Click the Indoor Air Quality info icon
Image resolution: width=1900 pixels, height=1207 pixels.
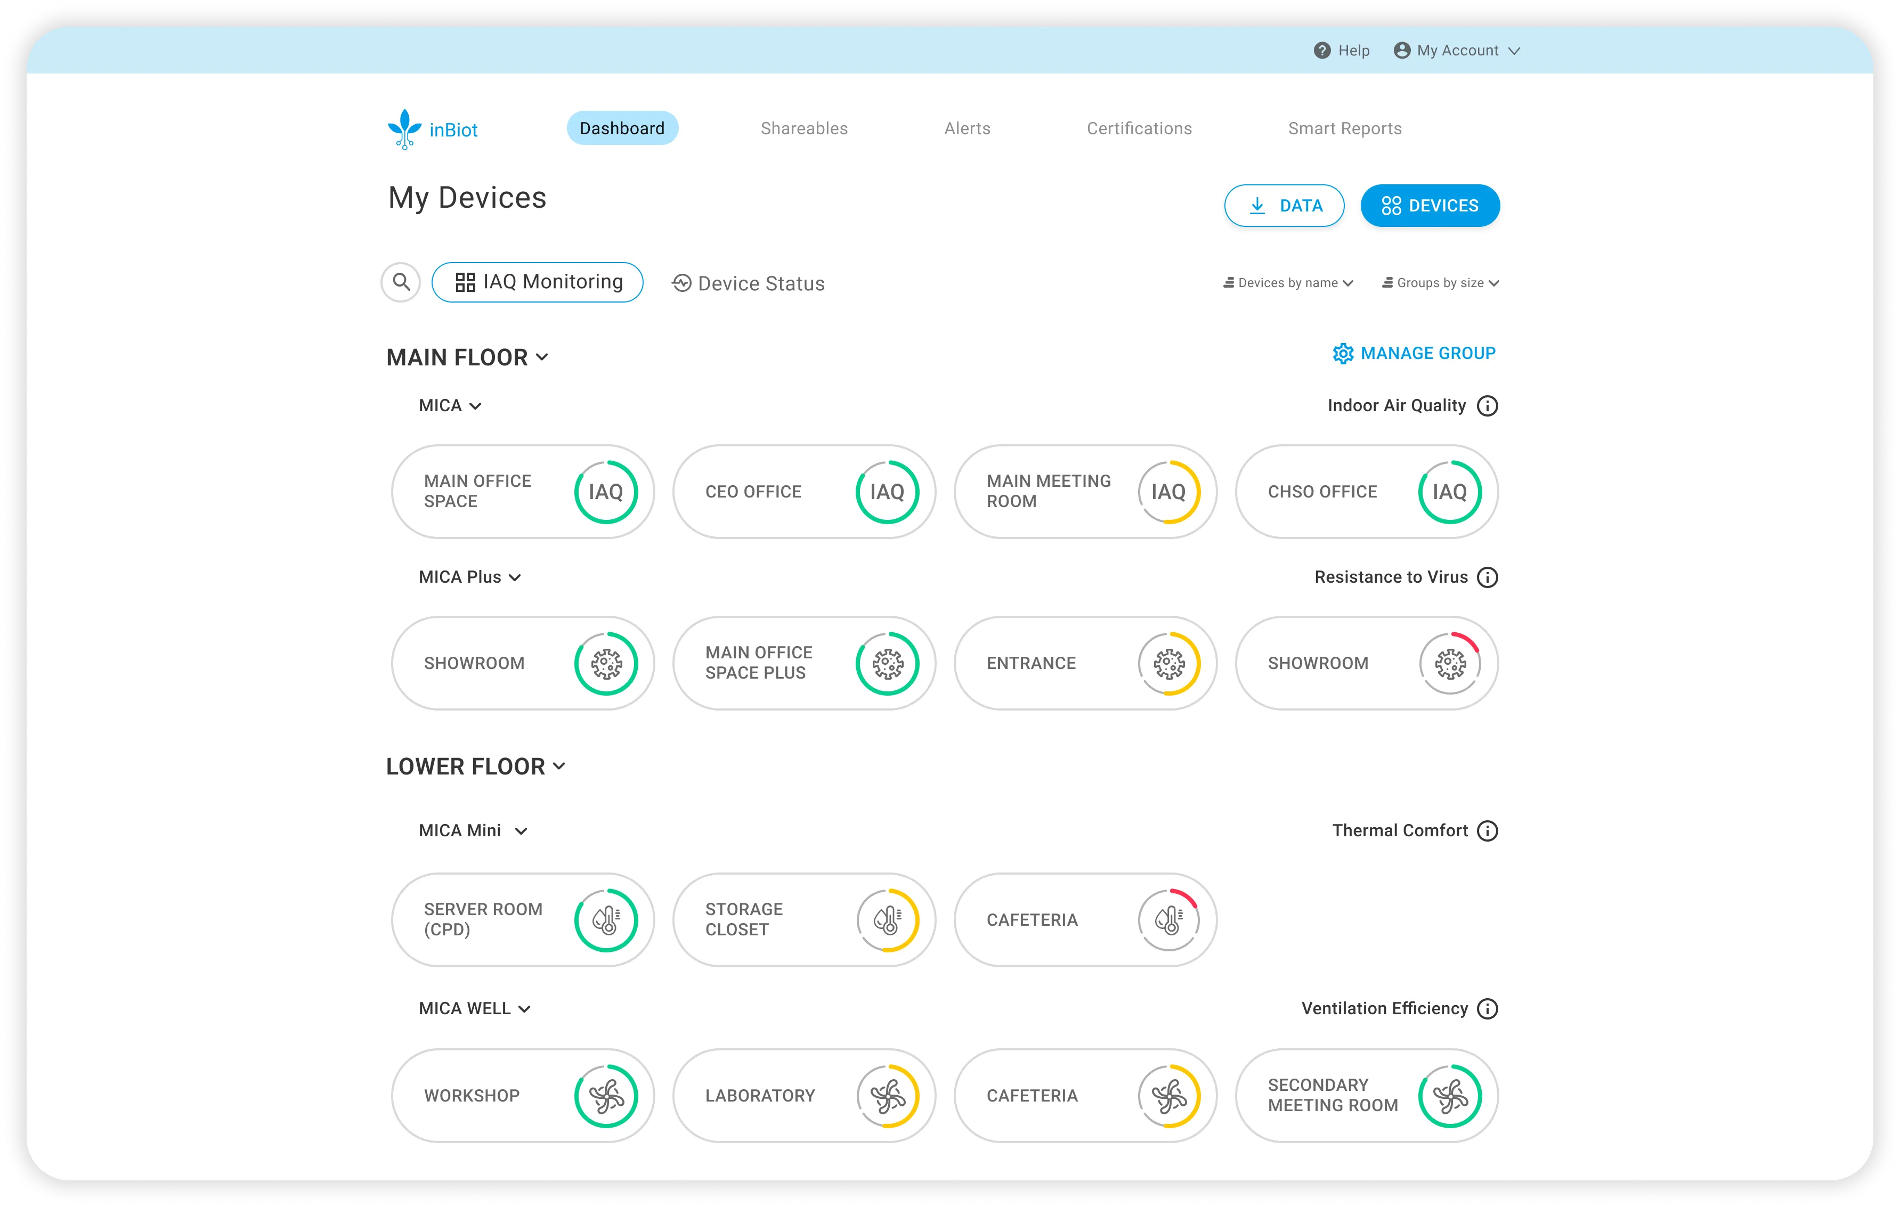pos(1487,405)
